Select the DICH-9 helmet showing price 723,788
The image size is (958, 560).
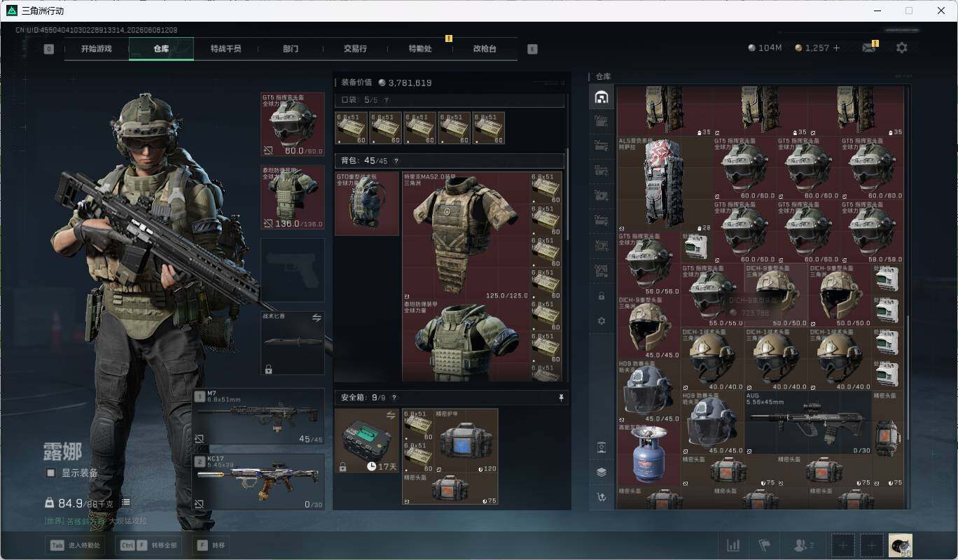pos(776,295)
